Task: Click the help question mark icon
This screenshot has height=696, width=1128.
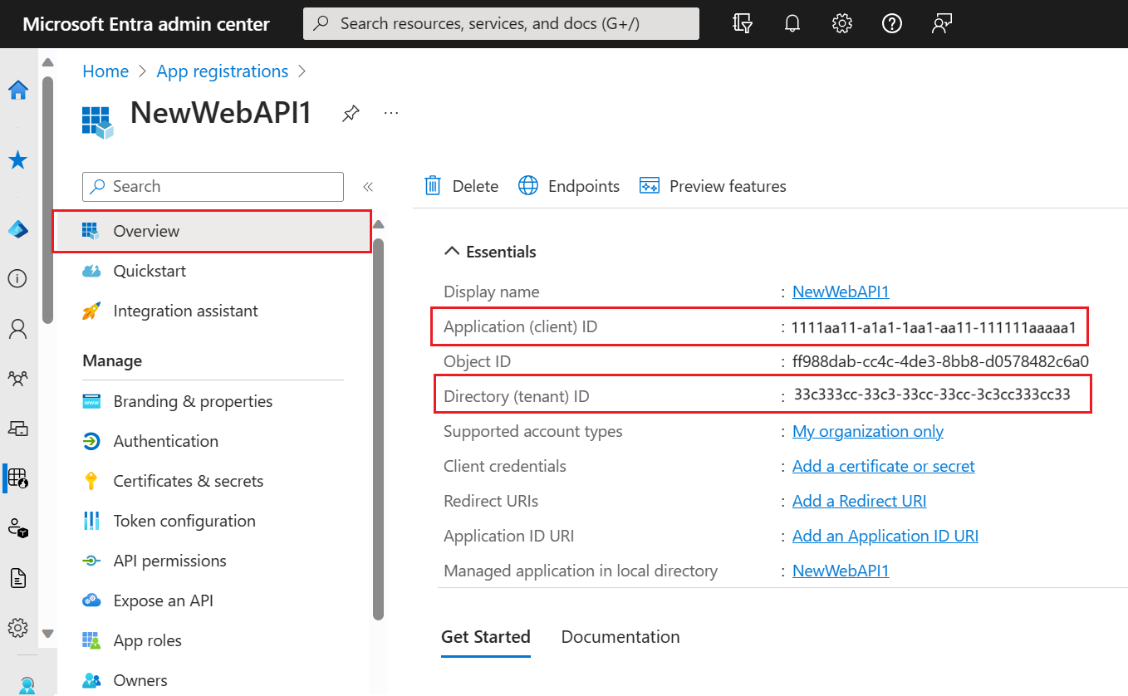Action: (x=892, y=24)
